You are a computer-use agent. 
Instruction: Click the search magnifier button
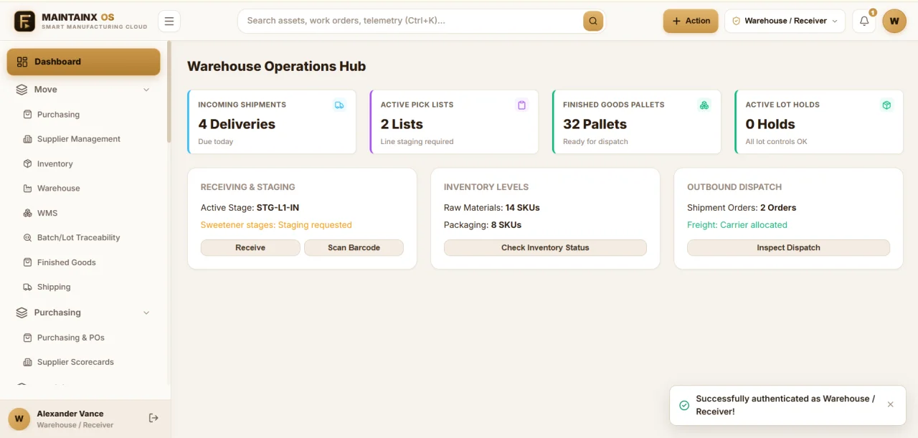pyautogui.click(x=593, y=21)
